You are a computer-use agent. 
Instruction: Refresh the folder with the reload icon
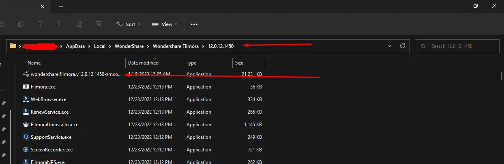click(x=403, y=46)
